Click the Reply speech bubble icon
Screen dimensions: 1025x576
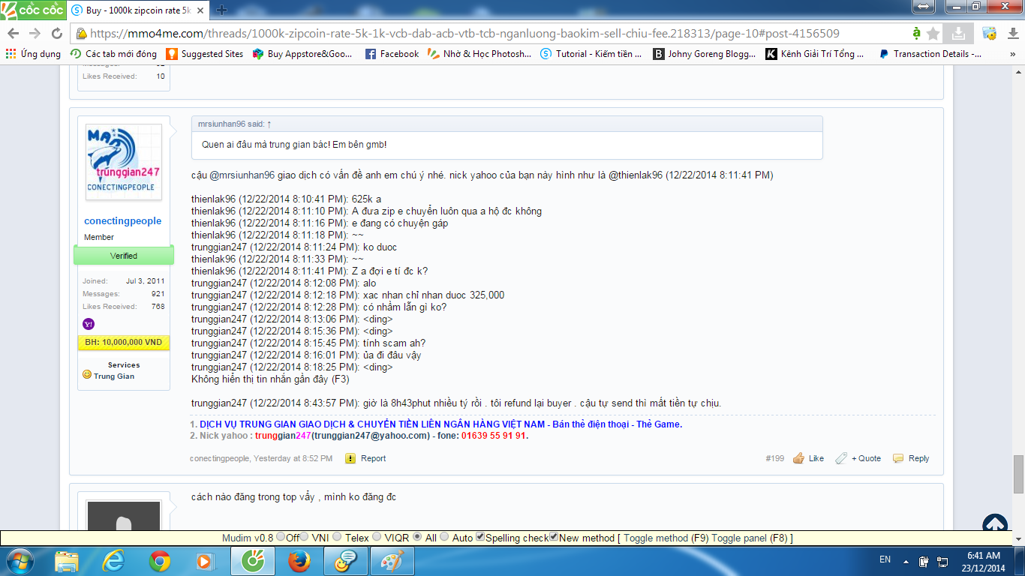click(x=898, y=458)
